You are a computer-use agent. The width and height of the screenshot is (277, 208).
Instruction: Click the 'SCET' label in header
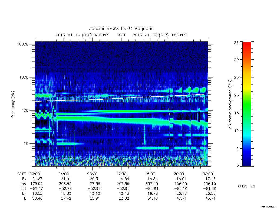point(121,35)
